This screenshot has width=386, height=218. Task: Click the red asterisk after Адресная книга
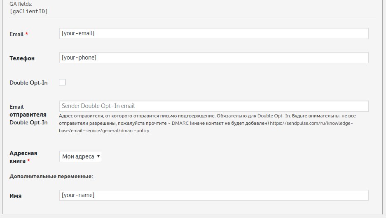tap(28, 161)
